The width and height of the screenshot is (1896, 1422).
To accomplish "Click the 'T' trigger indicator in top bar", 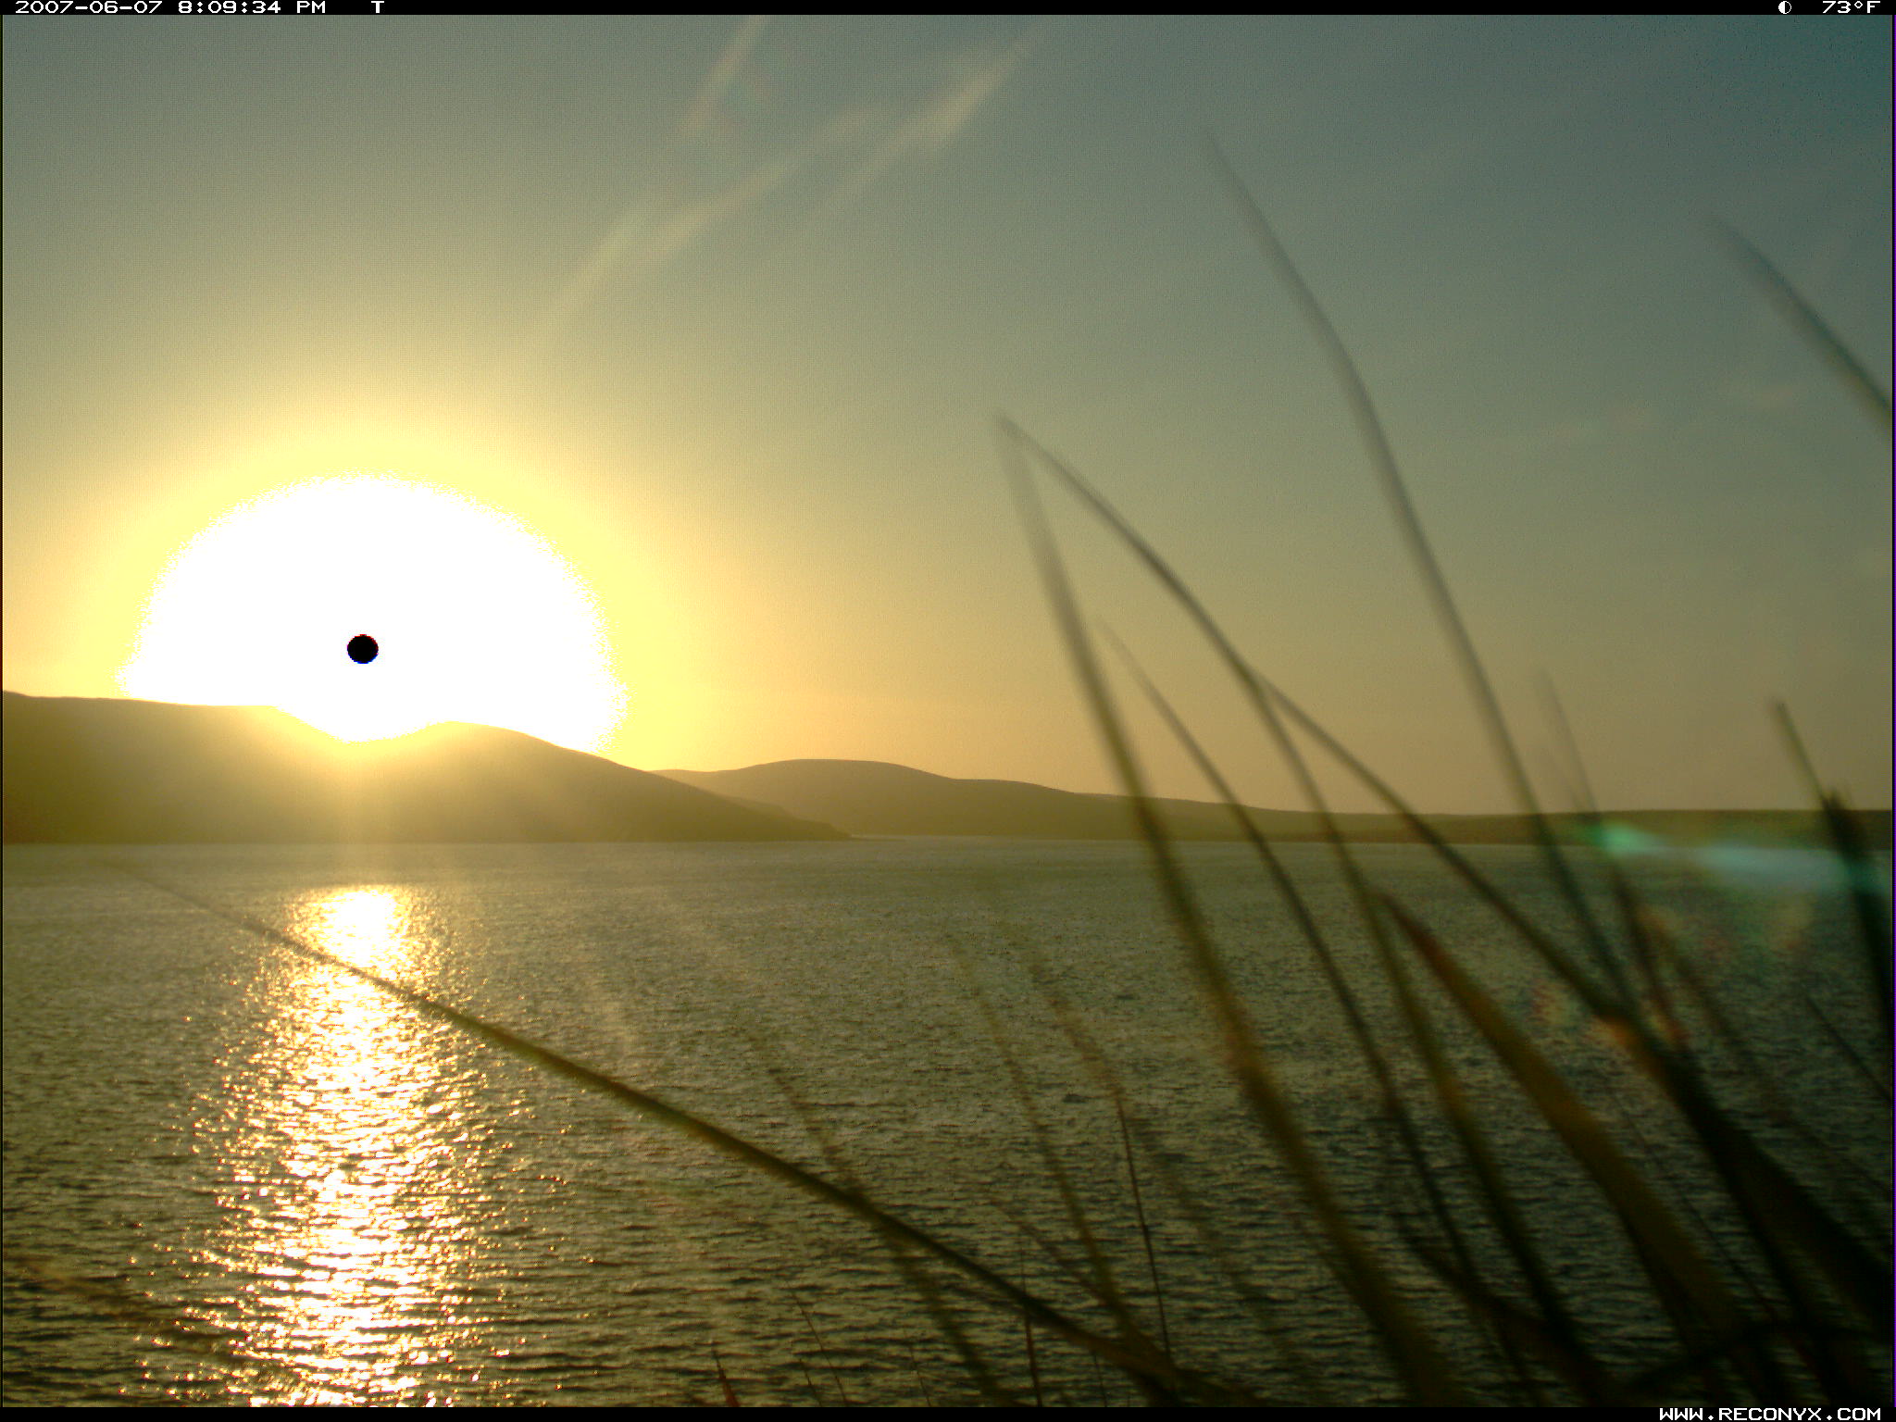I will [x=377, y=7].
